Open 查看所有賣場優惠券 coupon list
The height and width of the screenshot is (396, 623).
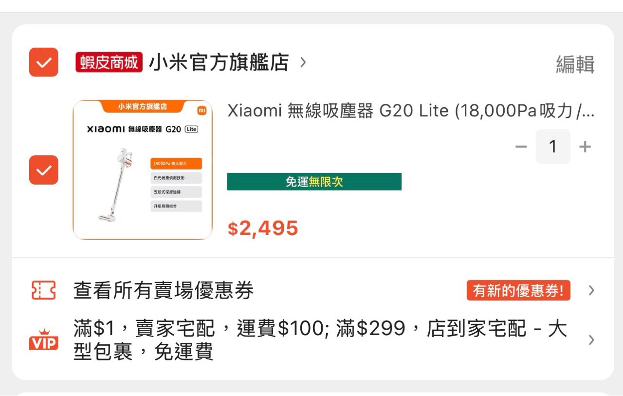click(164, 291)
